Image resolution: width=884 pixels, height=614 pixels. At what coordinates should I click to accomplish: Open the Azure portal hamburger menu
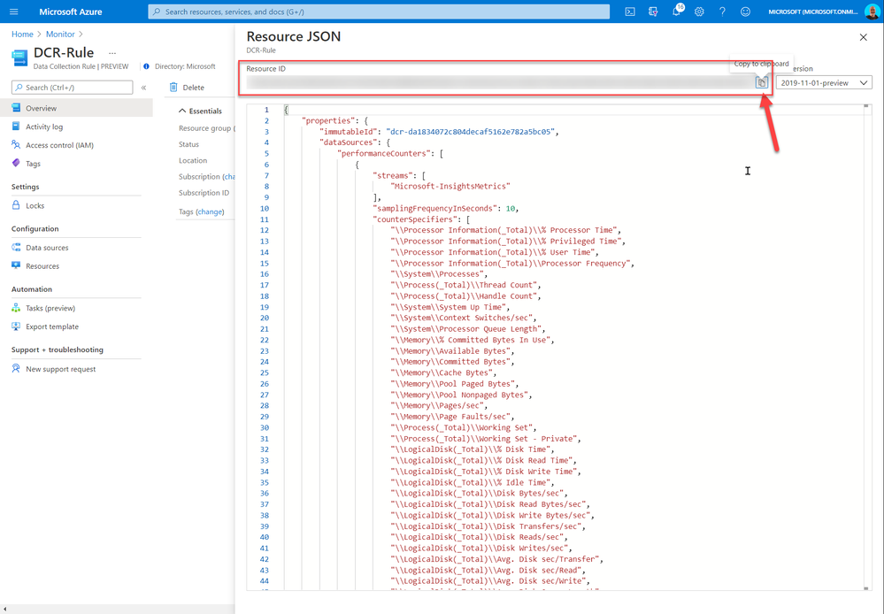[x=13, y=12]
